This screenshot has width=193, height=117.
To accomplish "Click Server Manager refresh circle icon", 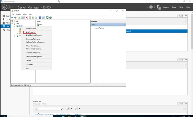I will pyautogui.click(x=151, y=7).
